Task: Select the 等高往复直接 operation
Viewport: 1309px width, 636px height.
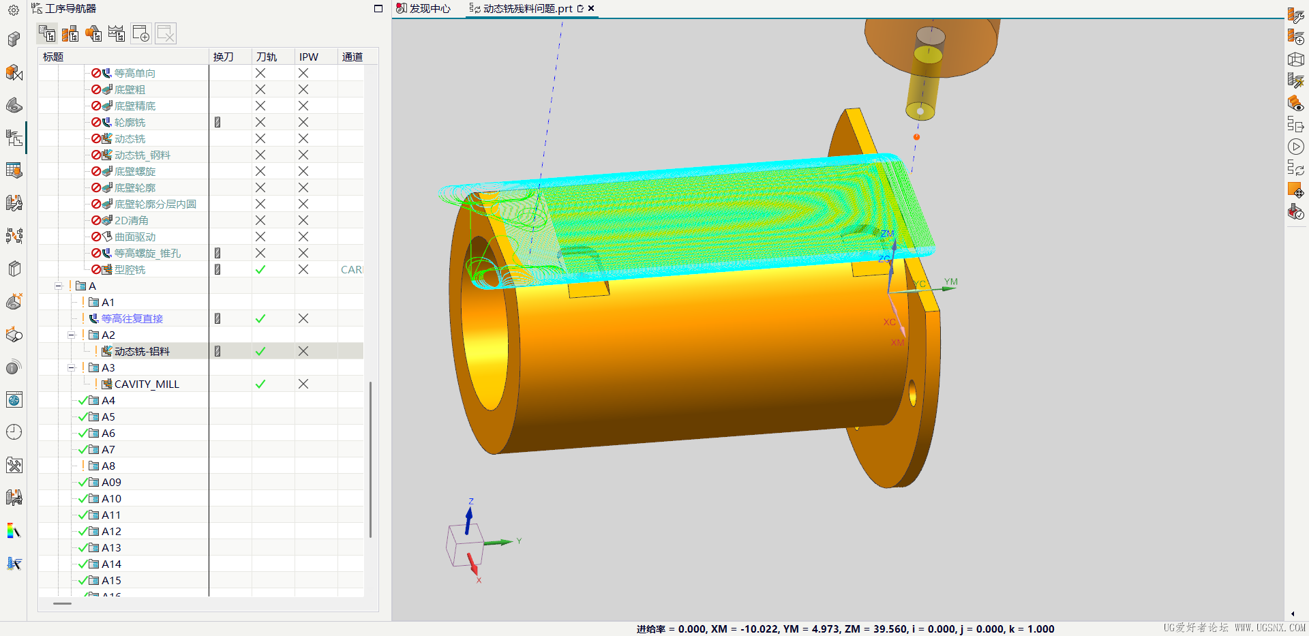Action: tap(132, 319)
